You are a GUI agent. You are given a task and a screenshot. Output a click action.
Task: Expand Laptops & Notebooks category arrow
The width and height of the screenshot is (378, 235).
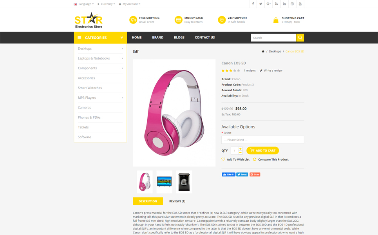pos(122,58)
